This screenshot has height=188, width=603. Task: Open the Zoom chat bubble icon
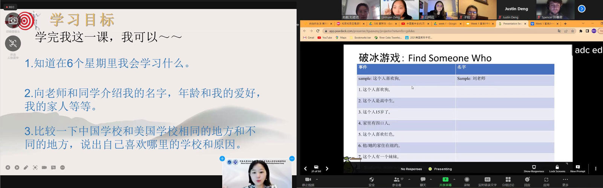(423, 180)
